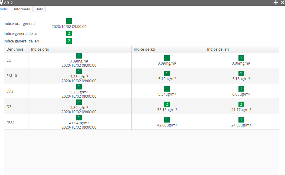Click the Denumire column header
Screen dimensions: 285x175
[x=16, y=49]
